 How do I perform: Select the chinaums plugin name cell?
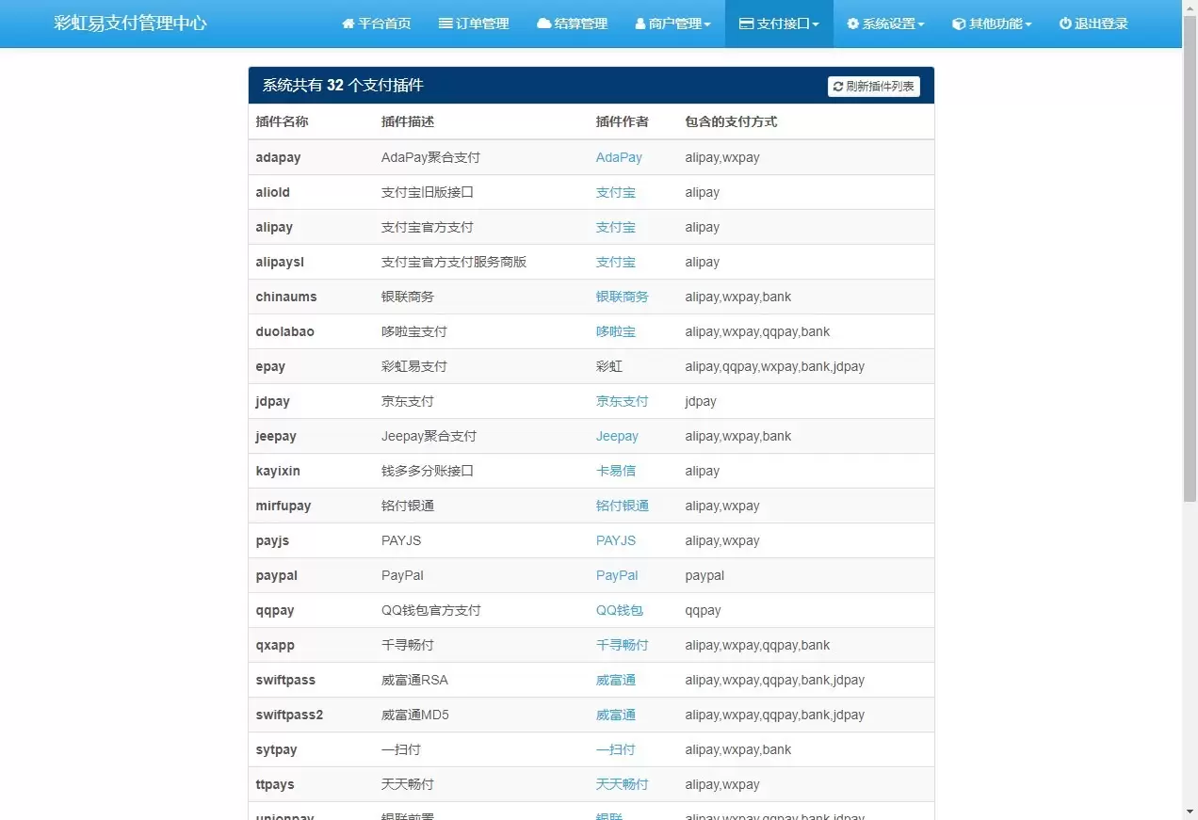pos(286,297)
